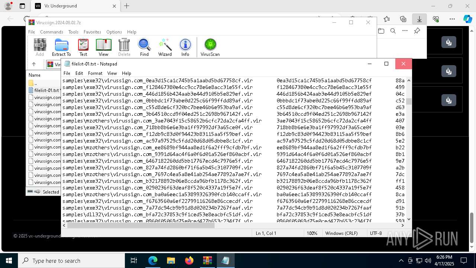This screenshot has height=268, width=476.
Task: Click Notepad scroll right arrow
Action: tap(403, 225)
